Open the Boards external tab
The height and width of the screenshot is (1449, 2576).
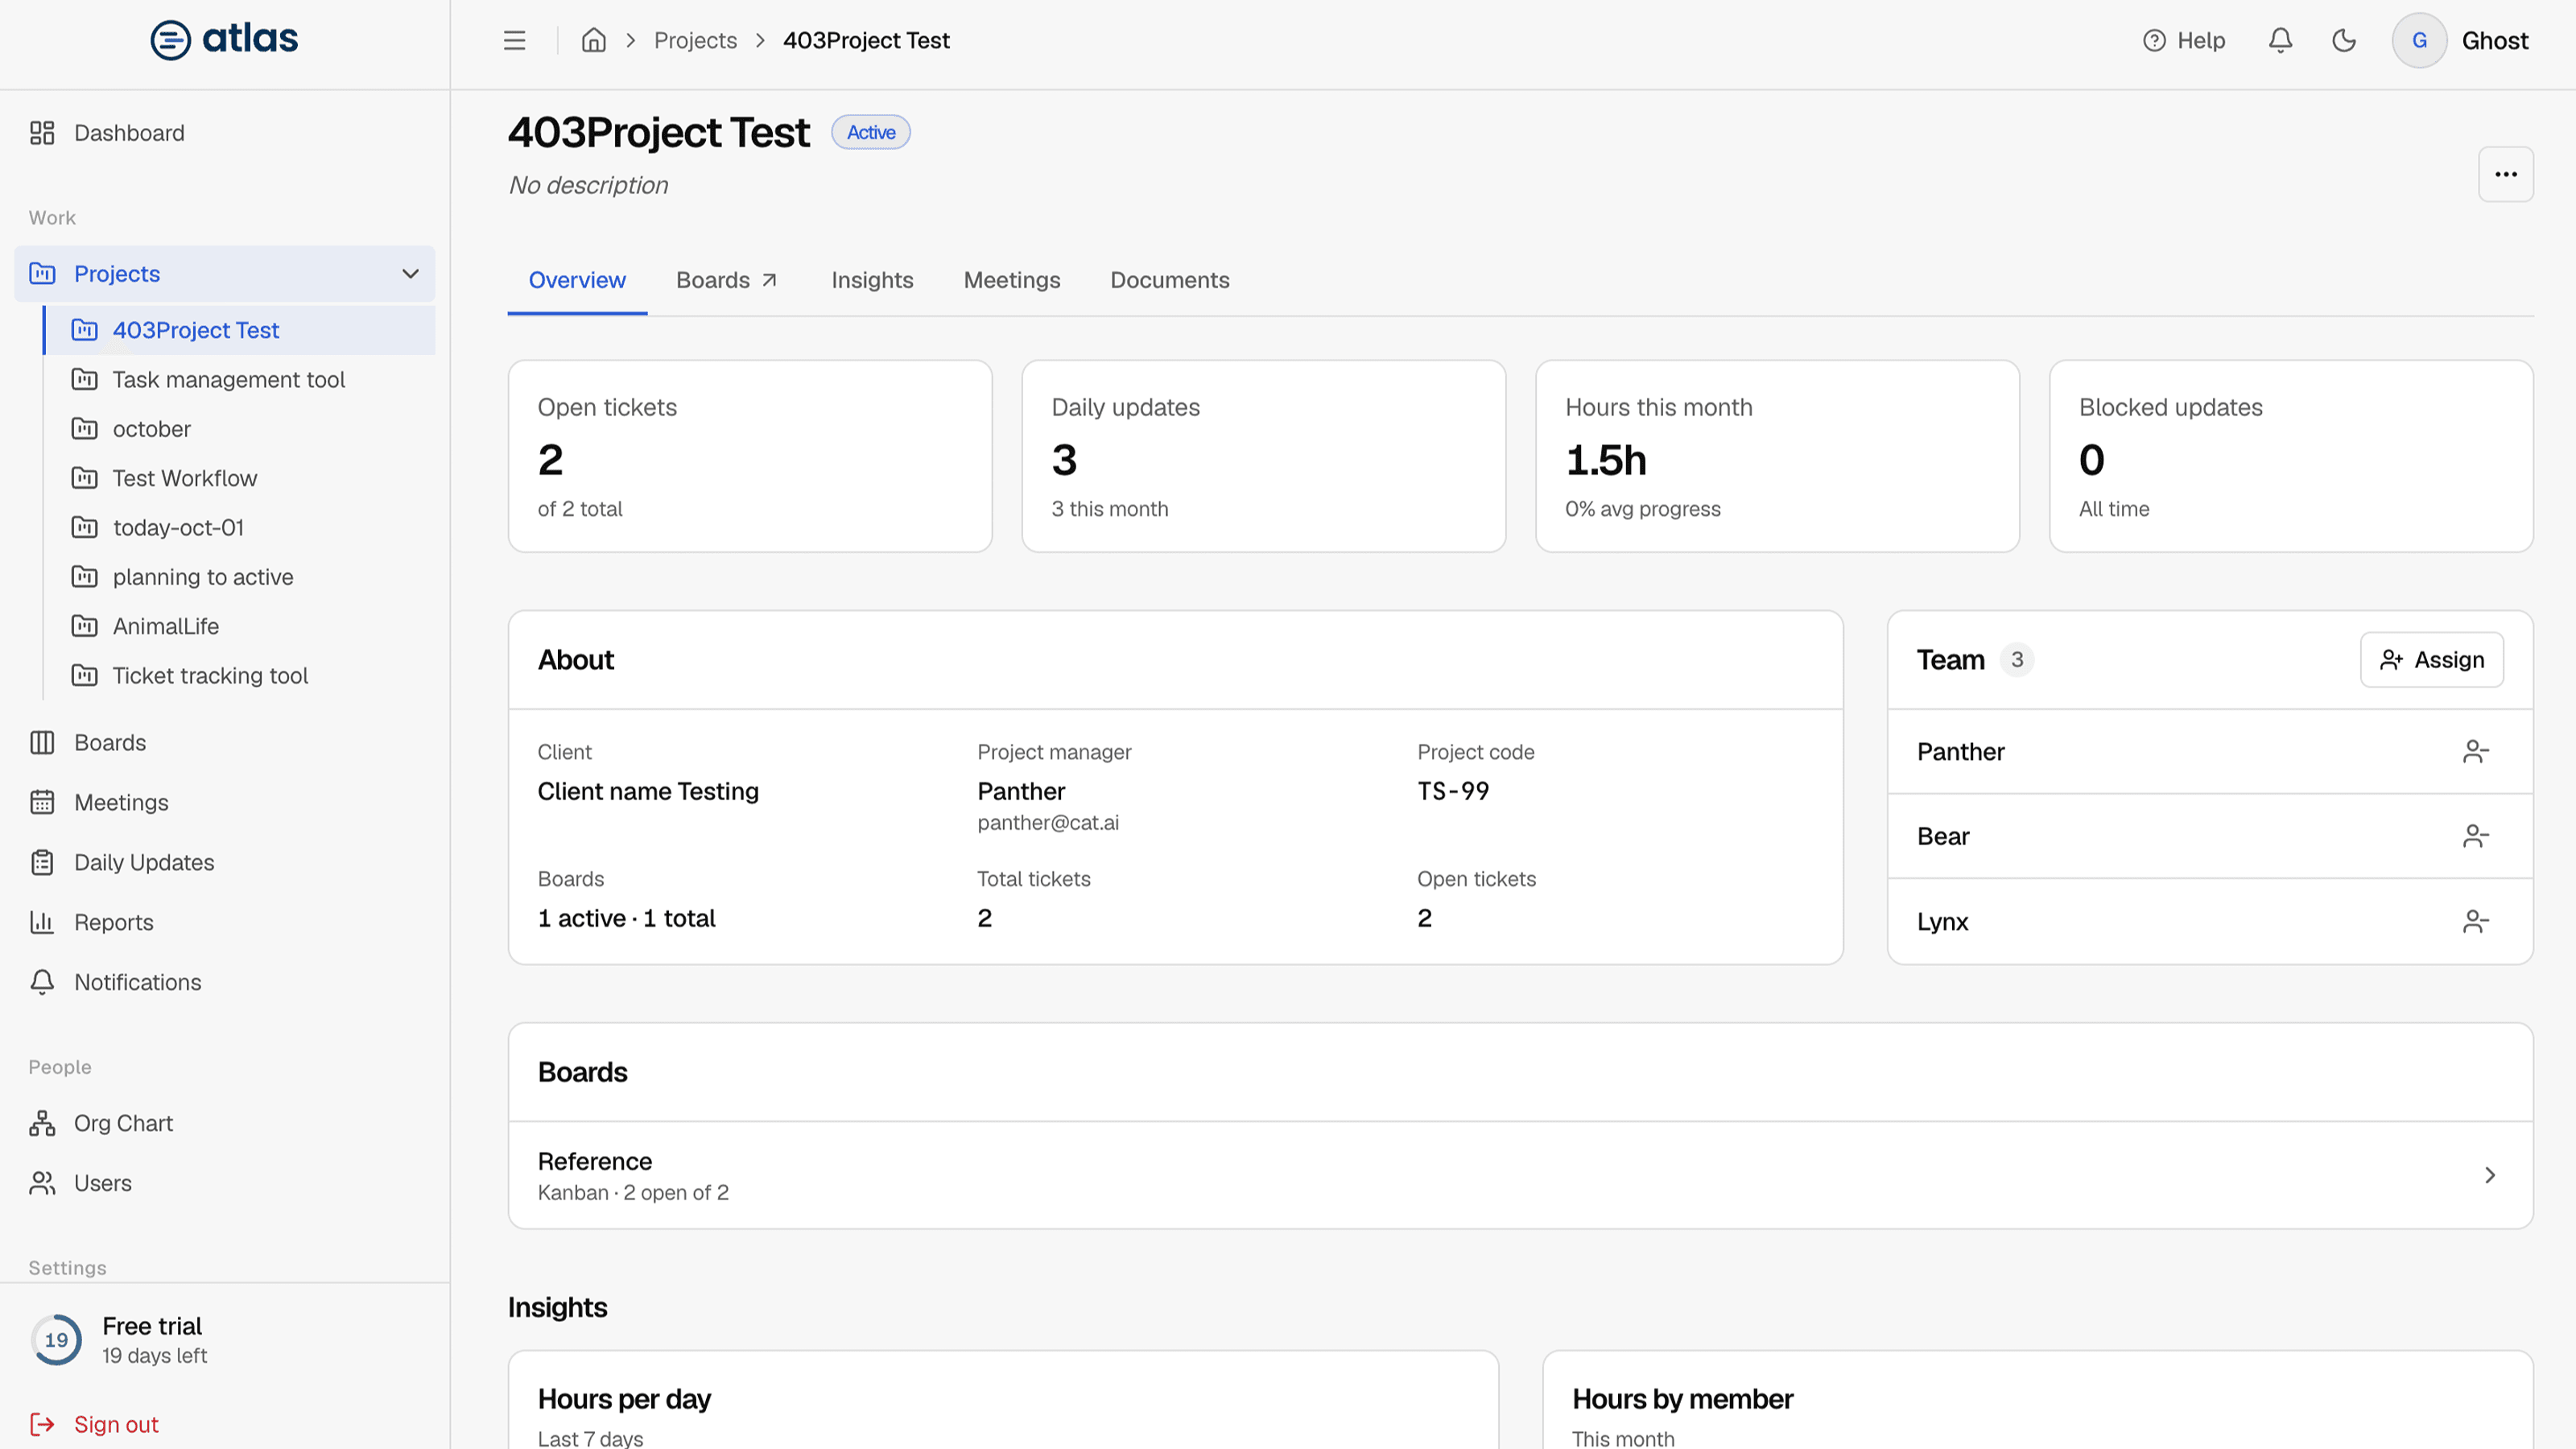(x=726, y=280)
